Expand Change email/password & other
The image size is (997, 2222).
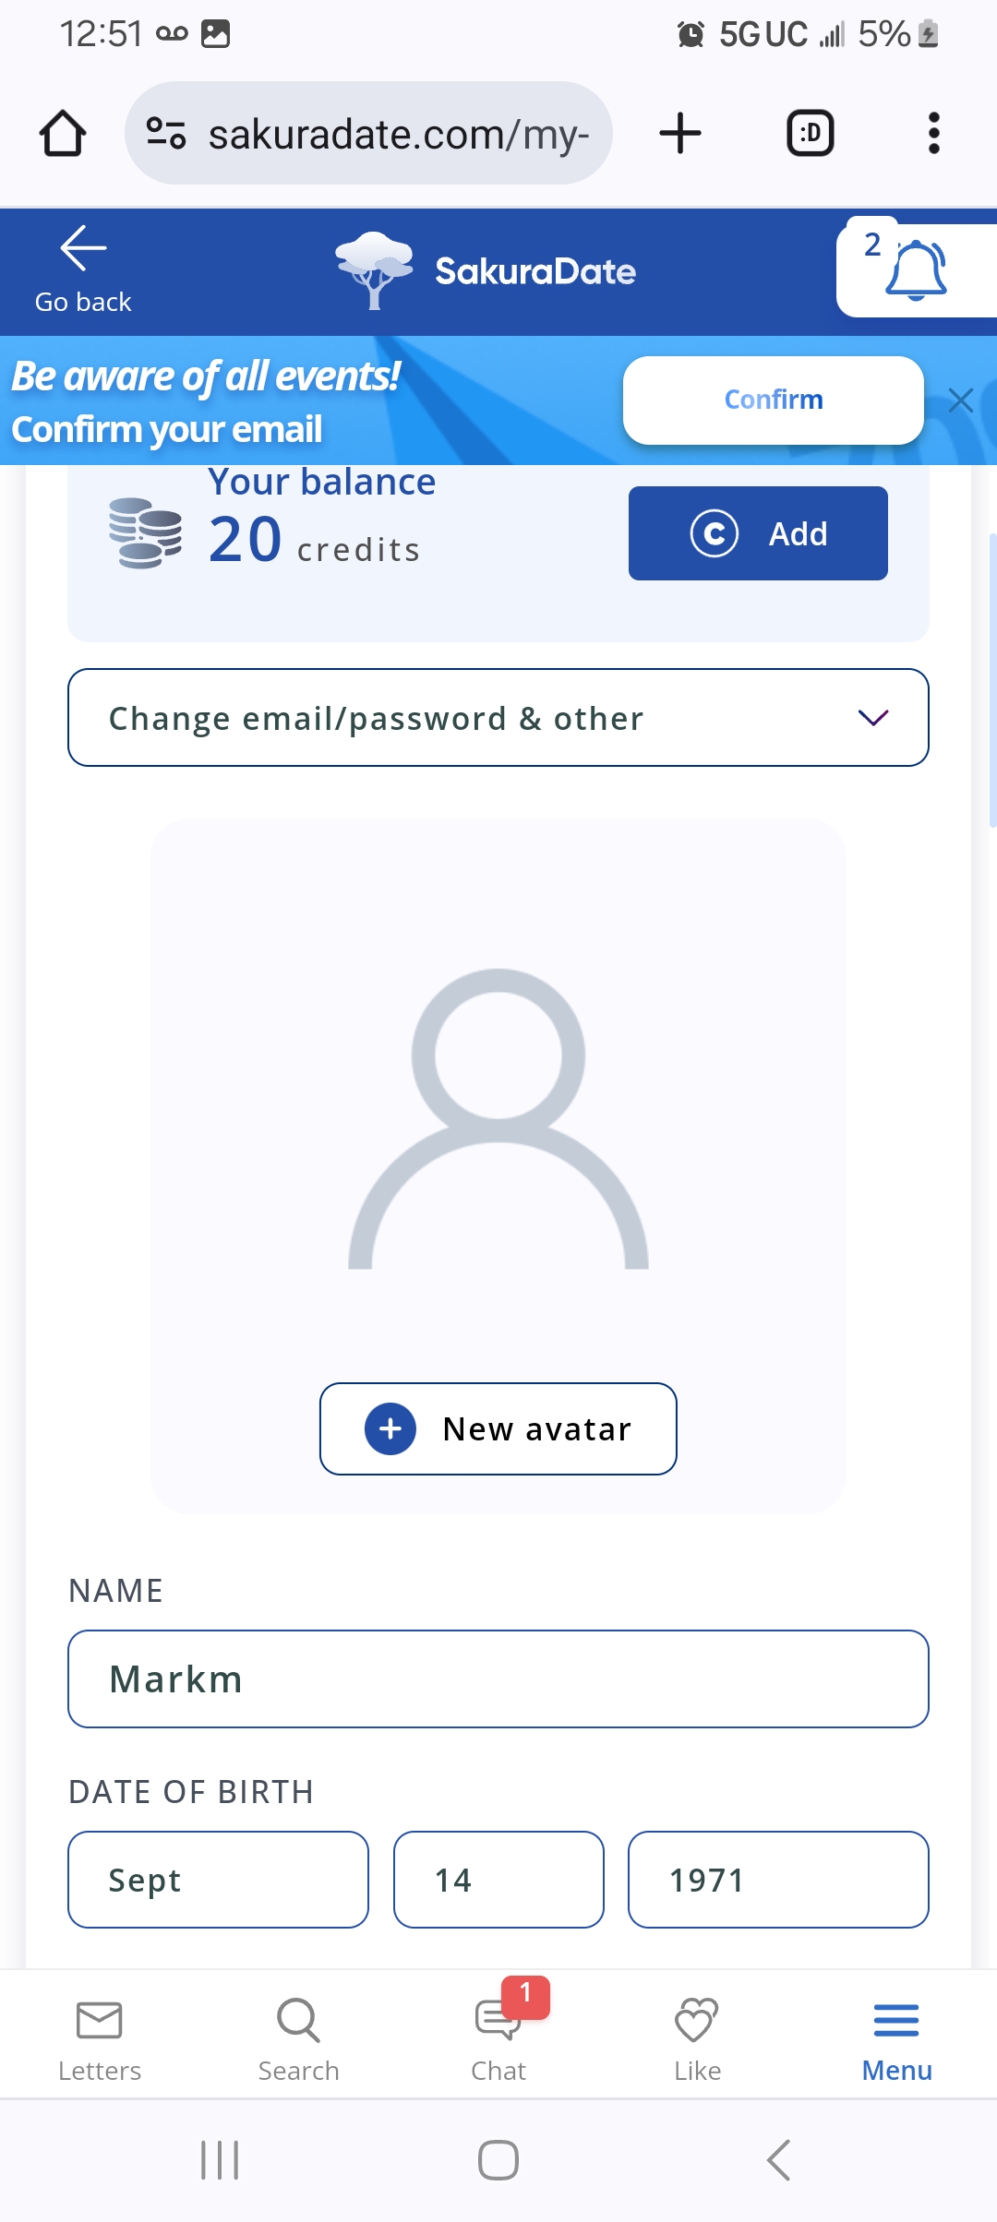pos(498,718)
